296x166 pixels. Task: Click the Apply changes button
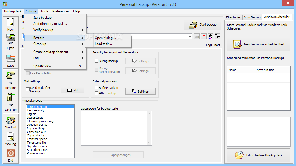coord(118,155)
